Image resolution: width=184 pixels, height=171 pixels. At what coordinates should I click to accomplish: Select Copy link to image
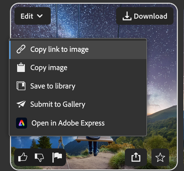coord(78,49)
